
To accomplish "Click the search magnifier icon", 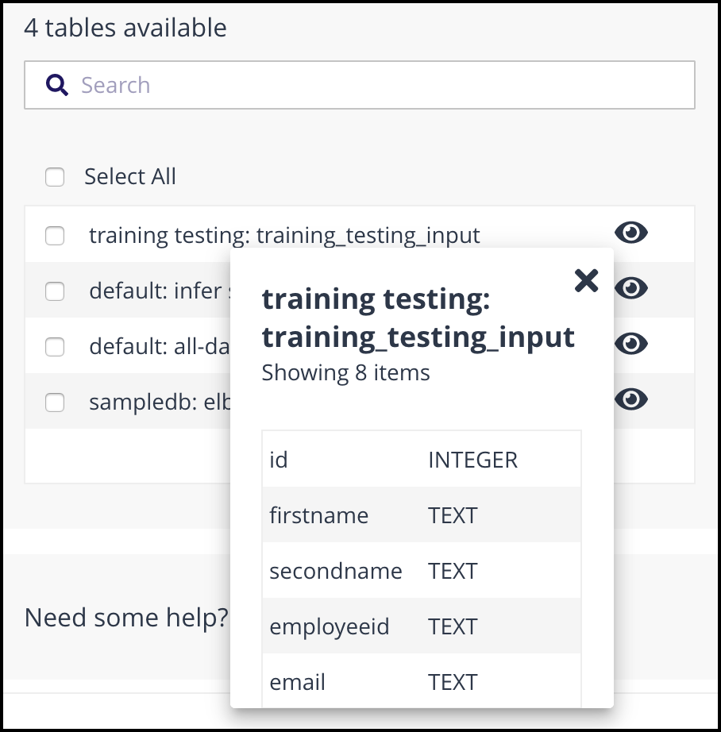I will [57, 85].
